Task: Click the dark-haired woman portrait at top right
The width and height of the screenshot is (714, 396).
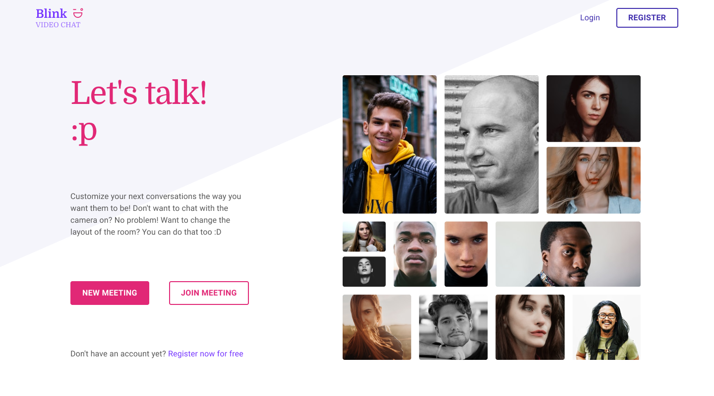Action: click(x=594, y=108)
